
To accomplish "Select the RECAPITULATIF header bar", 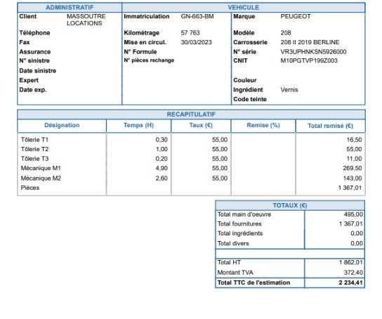I will pos(191,115).
